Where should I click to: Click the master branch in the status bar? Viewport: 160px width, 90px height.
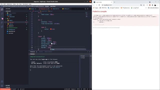[x=14, y=89]
